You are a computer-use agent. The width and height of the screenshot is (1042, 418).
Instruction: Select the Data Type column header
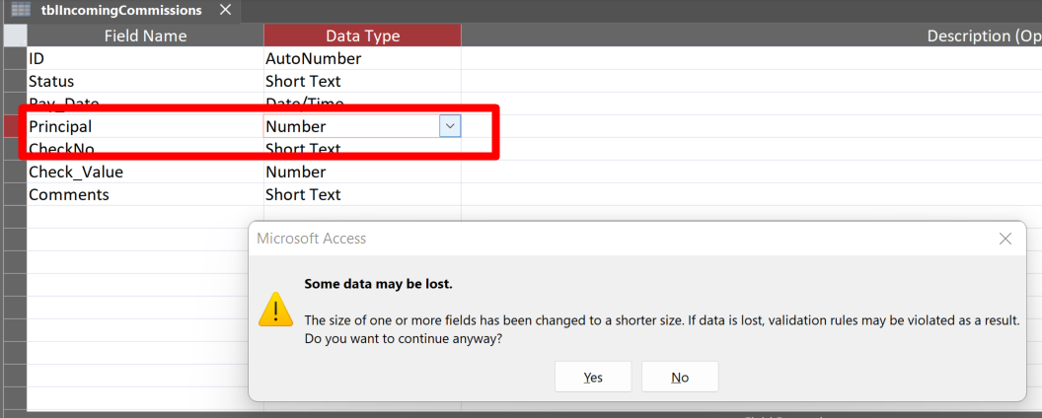[362, 35]
